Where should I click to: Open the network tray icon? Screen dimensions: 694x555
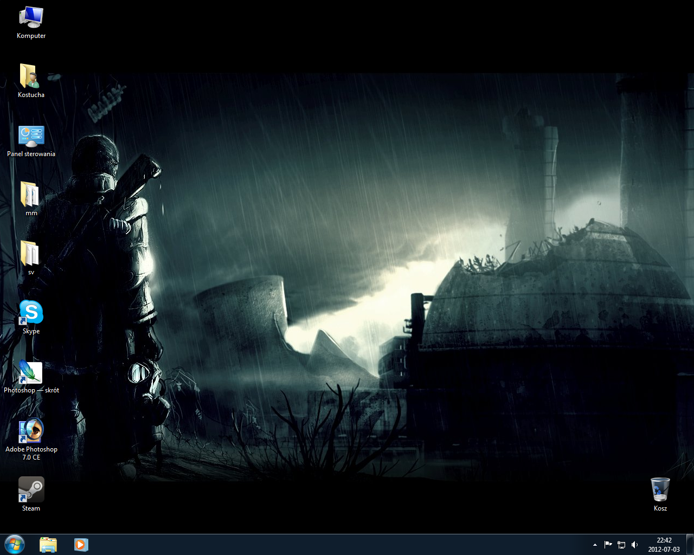621,545
